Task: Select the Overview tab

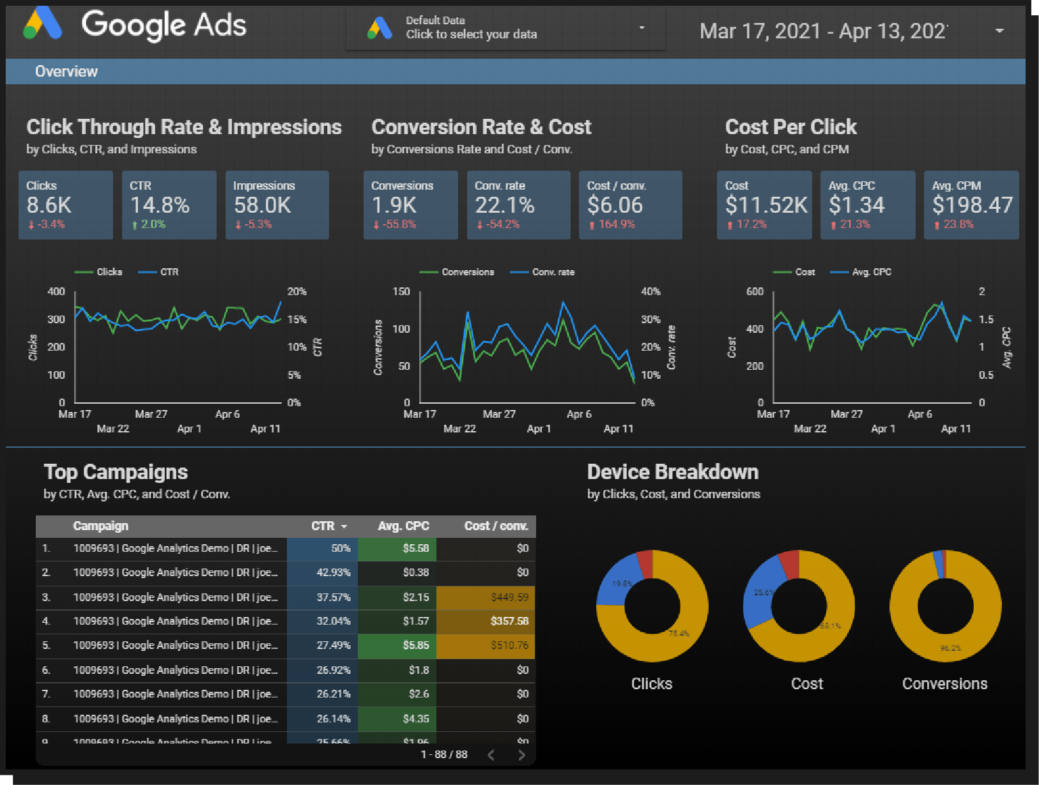Action: pyautogui.click(x=66, y=72)
